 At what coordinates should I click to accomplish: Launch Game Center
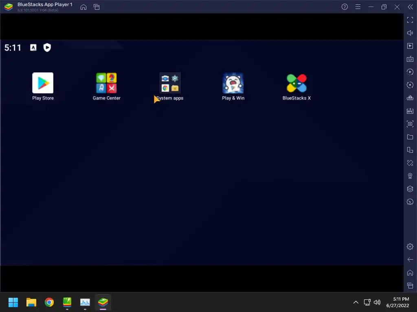pos(106,83)
